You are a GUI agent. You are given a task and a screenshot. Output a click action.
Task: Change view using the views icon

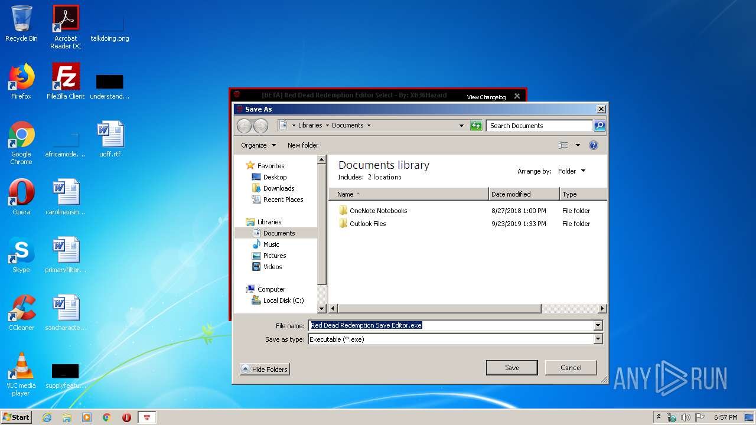coord(563,145)
